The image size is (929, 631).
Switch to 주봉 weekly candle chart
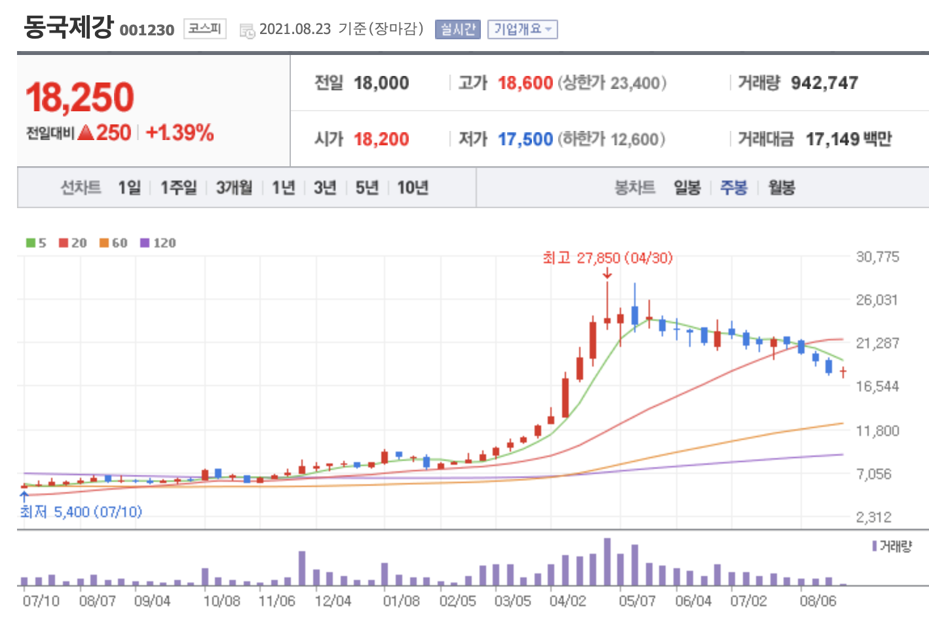coord(734,188)
